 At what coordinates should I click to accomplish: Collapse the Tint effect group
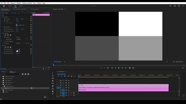2,45
